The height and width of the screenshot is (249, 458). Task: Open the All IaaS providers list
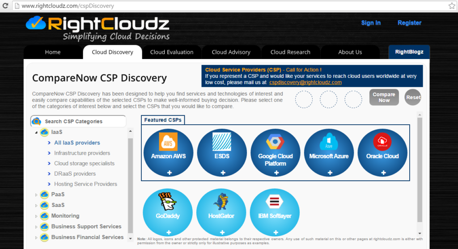click(x=77, y=143)
